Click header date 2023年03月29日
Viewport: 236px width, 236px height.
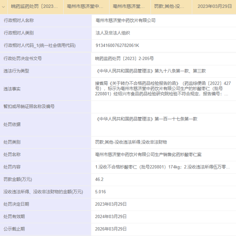pos(214,6)
